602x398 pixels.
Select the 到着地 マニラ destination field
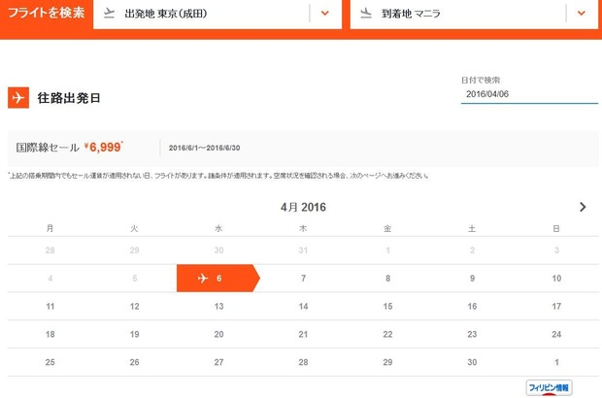coord(474,14)
